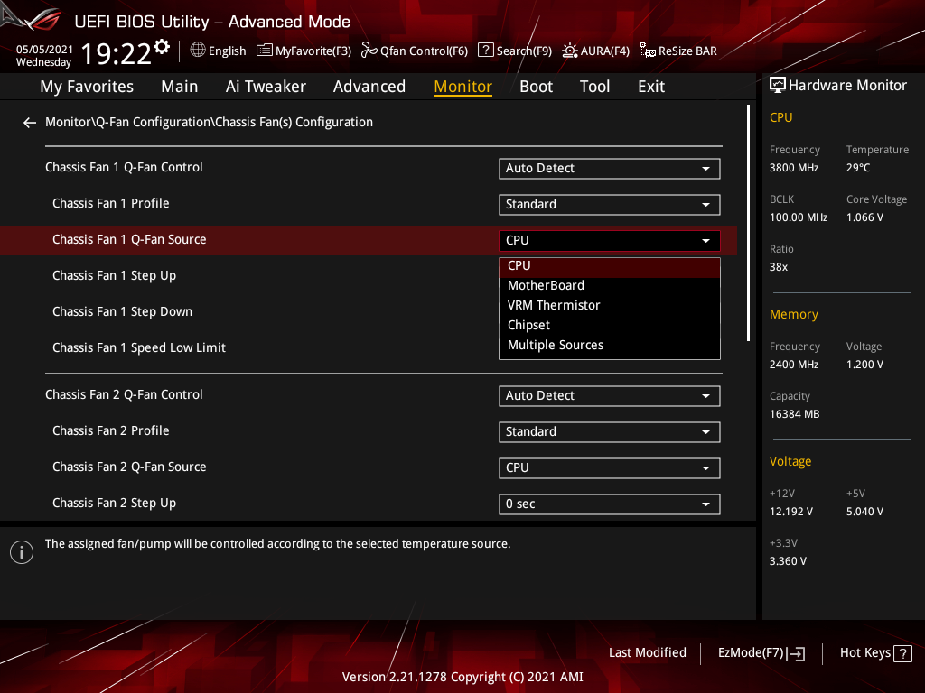Open AURA(F4) lighting icon

click(569, 51)
